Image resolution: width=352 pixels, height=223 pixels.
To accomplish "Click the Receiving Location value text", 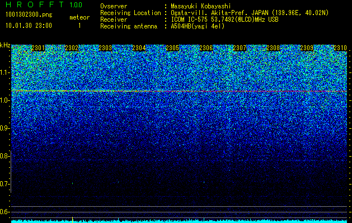I will coord(250,13).
